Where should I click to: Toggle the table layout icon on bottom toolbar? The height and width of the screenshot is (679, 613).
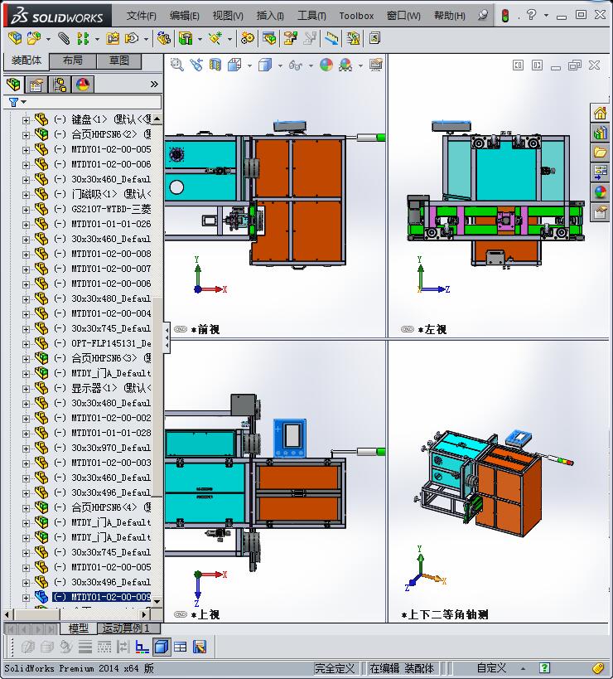click(180, 647)
